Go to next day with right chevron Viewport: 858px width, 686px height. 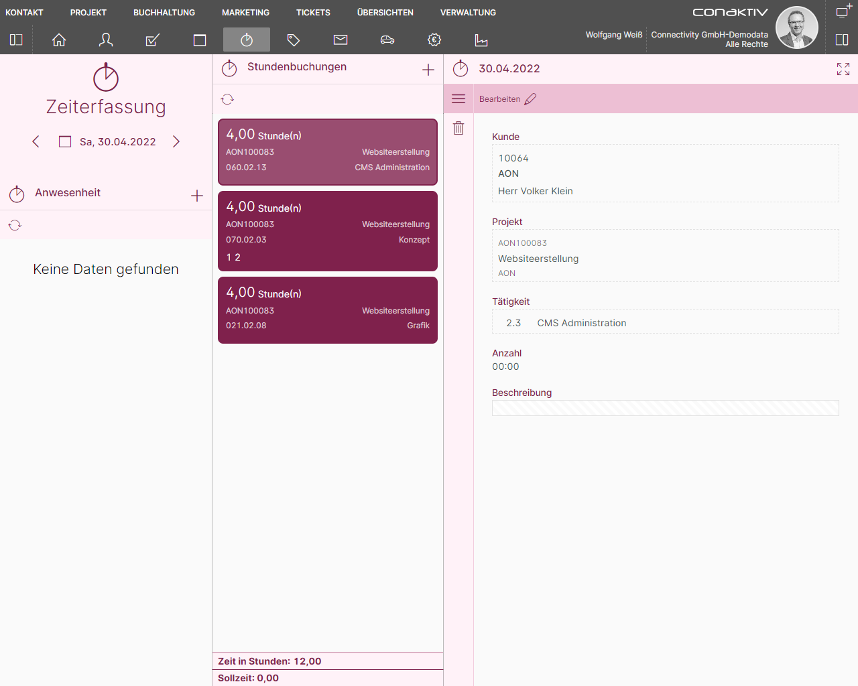(x=176, y=141)
